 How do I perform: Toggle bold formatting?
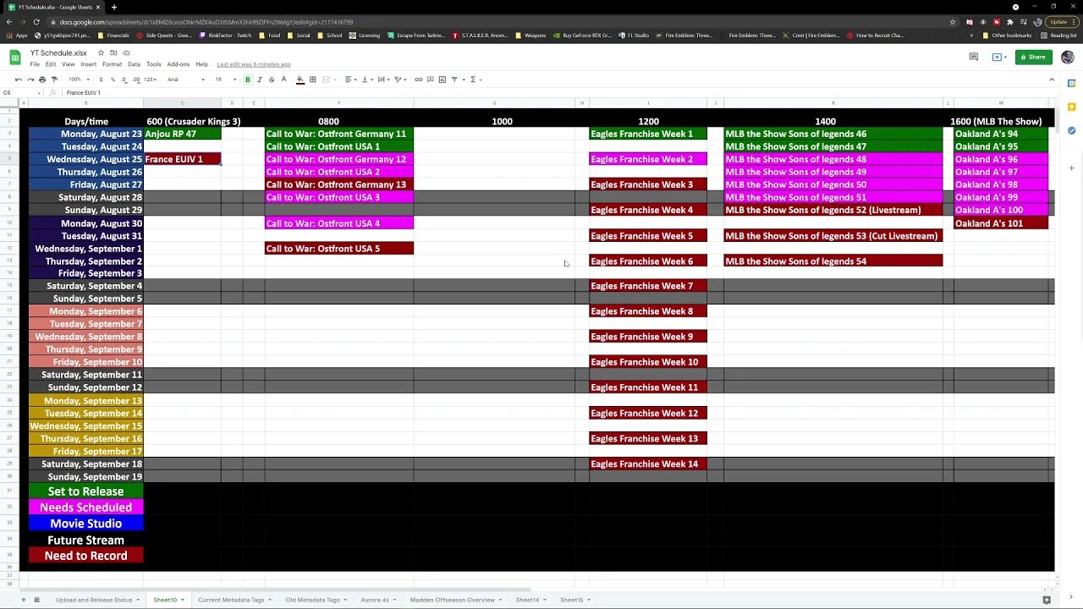(248, 80)
